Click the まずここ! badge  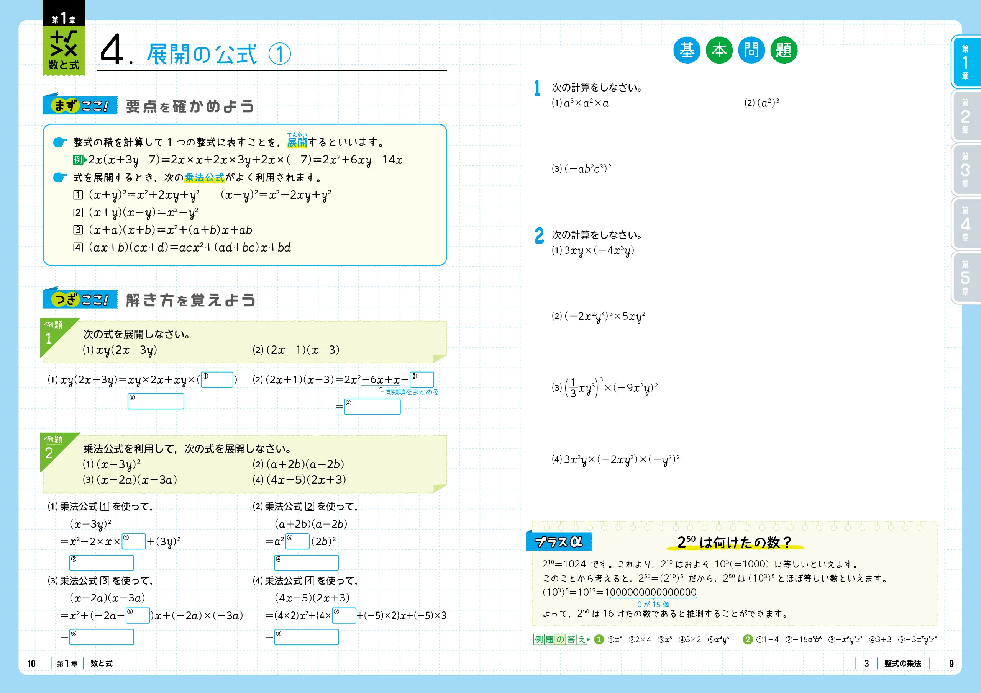pyautogui.click(x=80, y=105)
